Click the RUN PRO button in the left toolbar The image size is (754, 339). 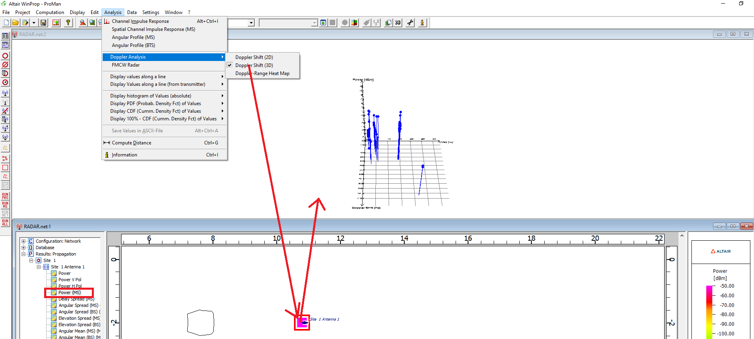point(5,196)
